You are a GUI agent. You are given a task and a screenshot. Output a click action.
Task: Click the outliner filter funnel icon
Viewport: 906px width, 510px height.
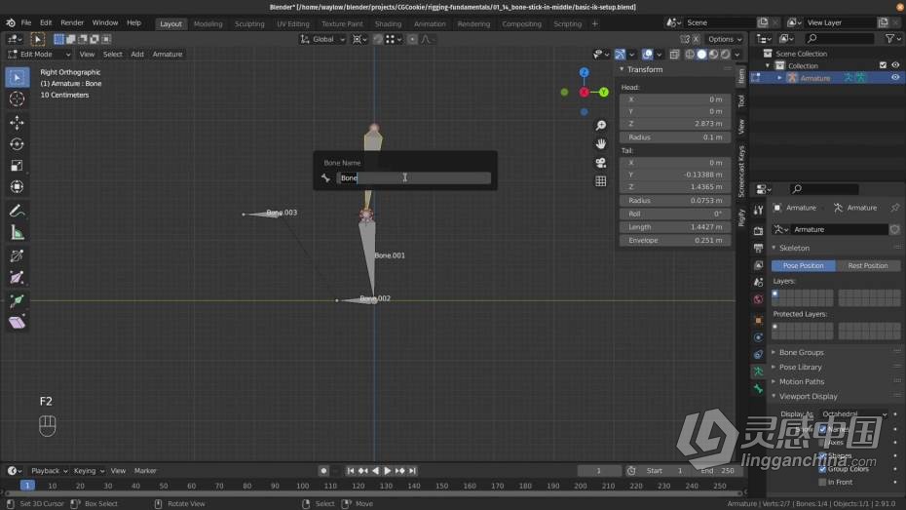[x=889, y=38]
